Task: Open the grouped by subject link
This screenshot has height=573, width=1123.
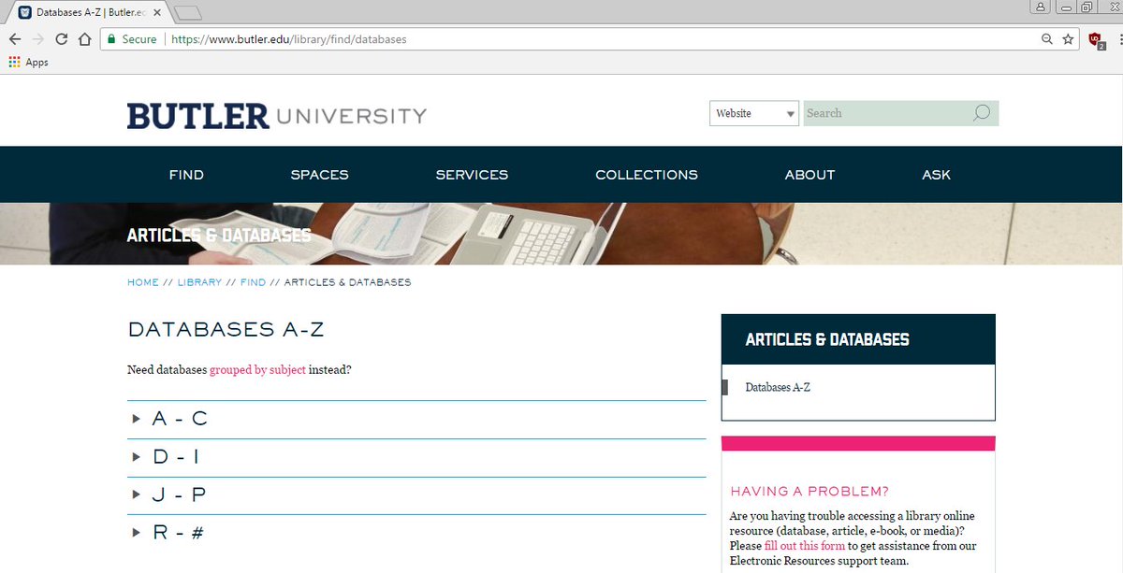Action: (257, 369)
